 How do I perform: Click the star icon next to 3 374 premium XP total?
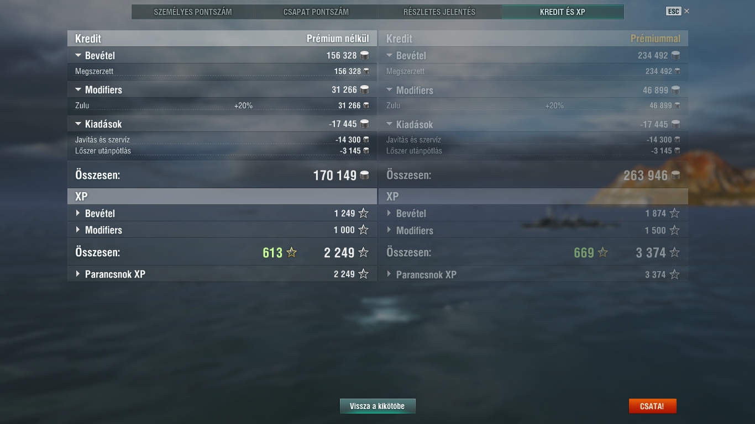coord(674,252)
